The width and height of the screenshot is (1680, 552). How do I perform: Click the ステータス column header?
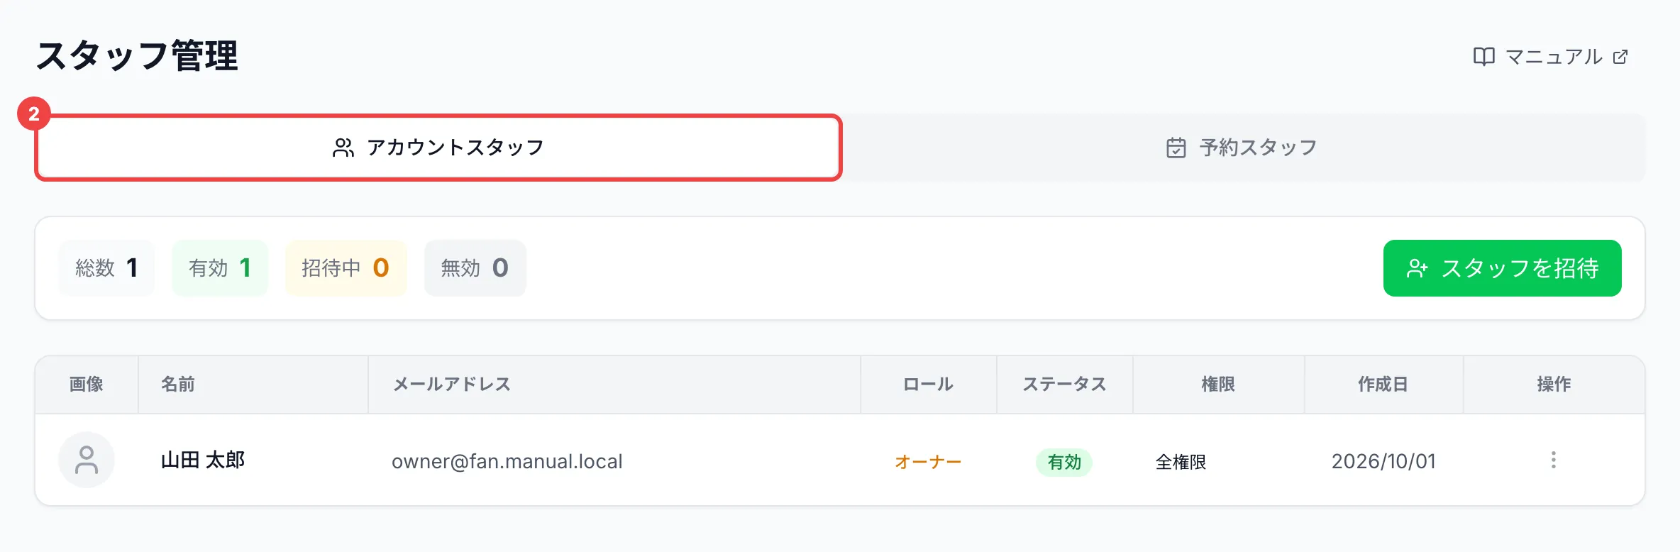coord(1064,385)
